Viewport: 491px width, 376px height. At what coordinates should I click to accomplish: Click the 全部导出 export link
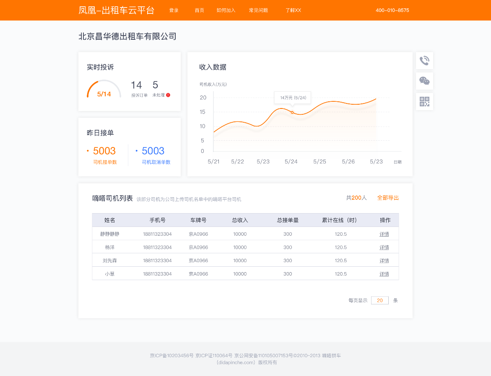[388, 198]
